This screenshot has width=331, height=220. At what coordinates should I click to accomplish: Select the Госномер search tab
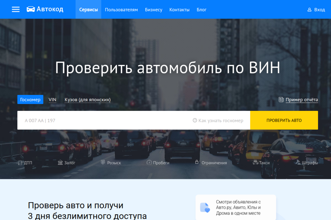point(30,100)
